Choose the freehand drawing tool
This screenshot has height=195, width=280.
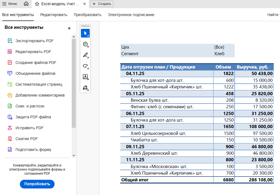click(x=85, y=66)
